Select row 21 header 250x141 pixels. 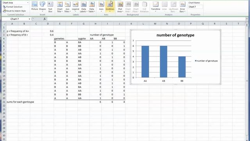coord(4,102)
